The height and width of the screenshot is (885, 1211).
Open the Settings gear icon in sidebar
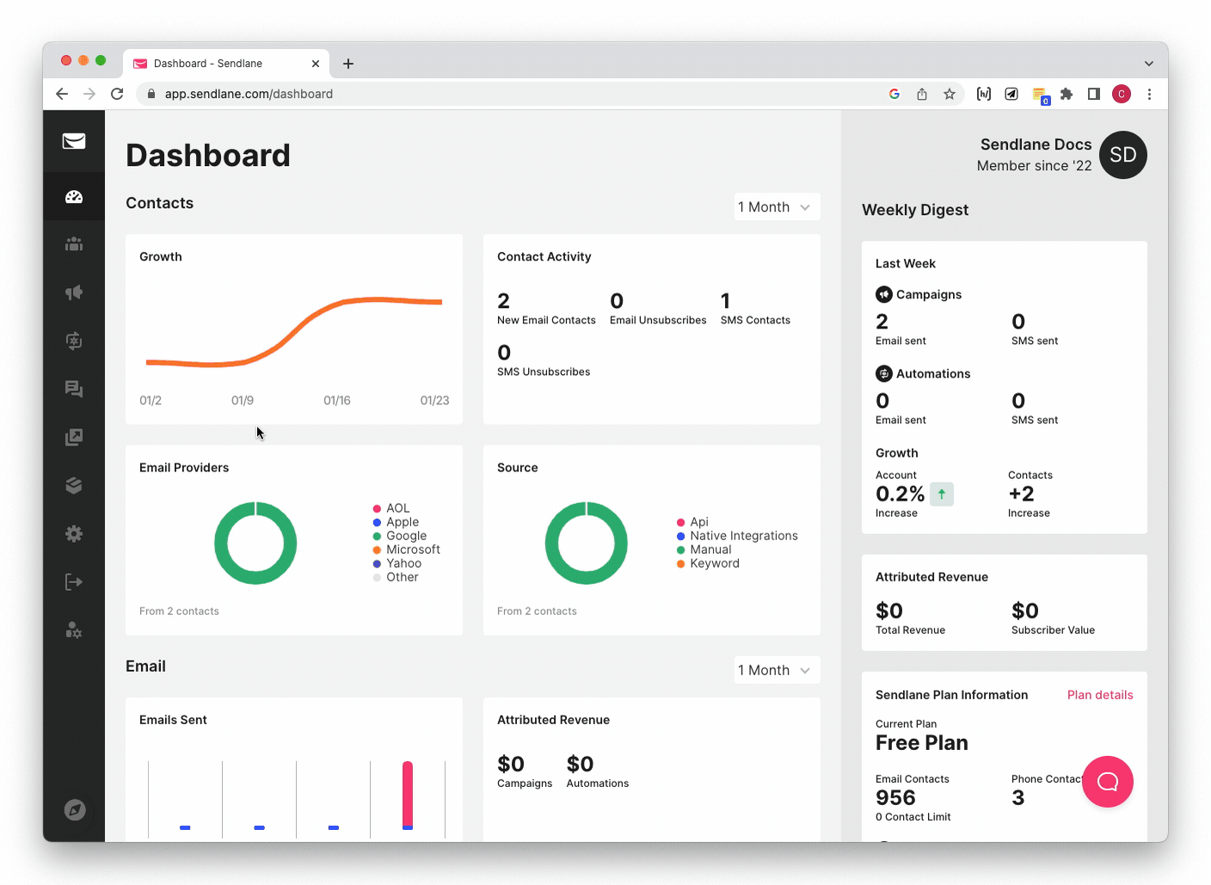74,533
